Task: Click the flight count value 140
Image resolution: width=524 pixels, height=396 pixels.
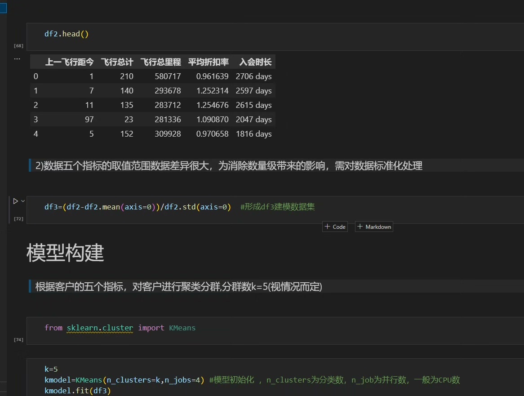Action: tap(127, 91)
